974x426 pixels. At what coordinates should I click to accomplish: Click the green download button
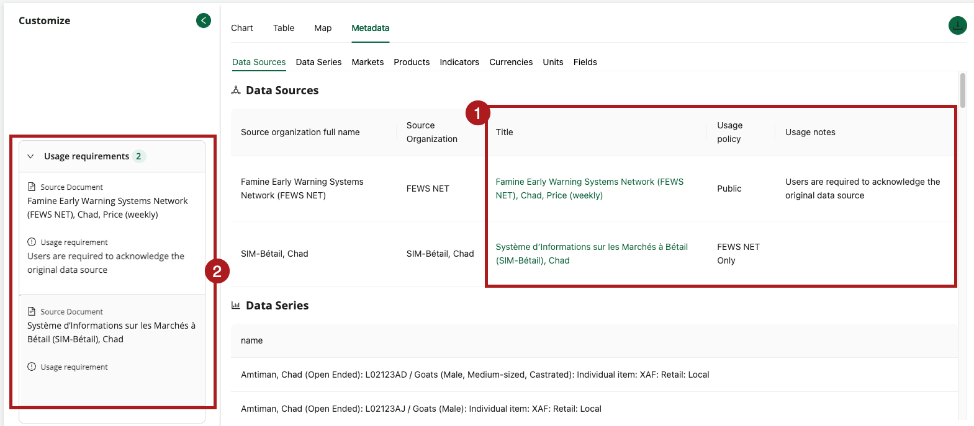(x=957, y=25)
